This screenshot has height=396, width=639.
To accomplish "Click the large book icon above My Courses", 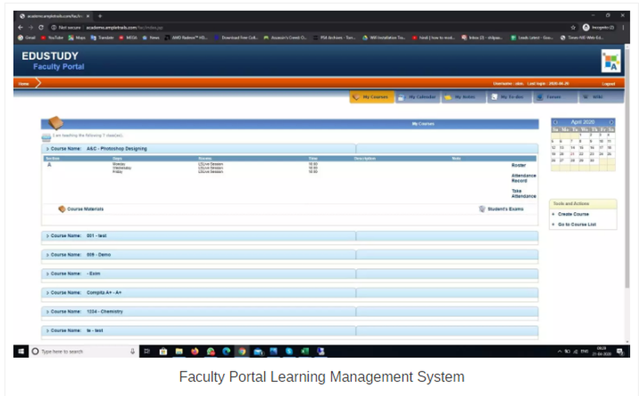I will click(x=56, y=123).
